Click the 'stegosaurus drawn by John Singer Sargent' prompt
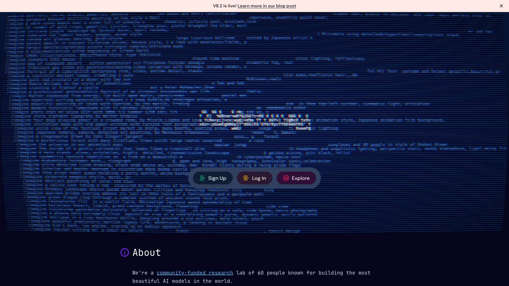 78,137
